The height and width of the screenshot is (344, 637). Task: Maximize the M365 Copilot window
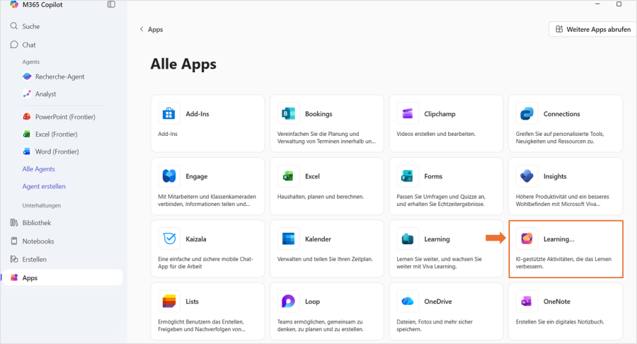(619, 4)
